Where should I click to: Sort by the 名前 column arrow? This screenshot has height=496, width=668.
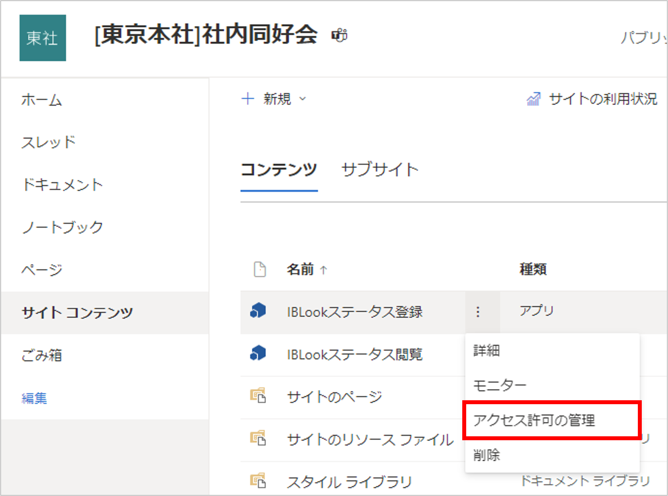pos(323,270)
